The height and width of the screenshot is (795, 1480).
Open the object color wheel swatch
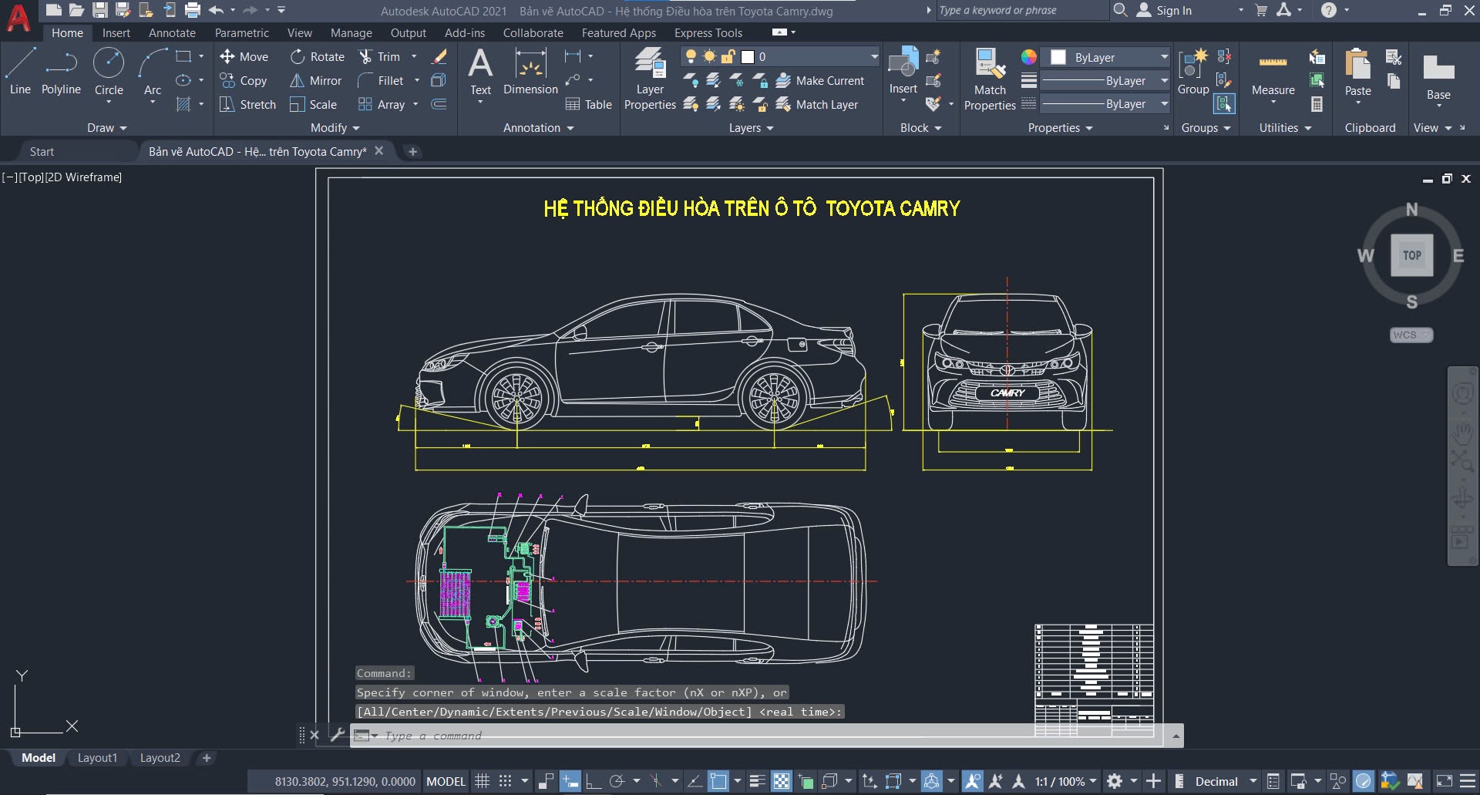click(x=1029, y=57)
